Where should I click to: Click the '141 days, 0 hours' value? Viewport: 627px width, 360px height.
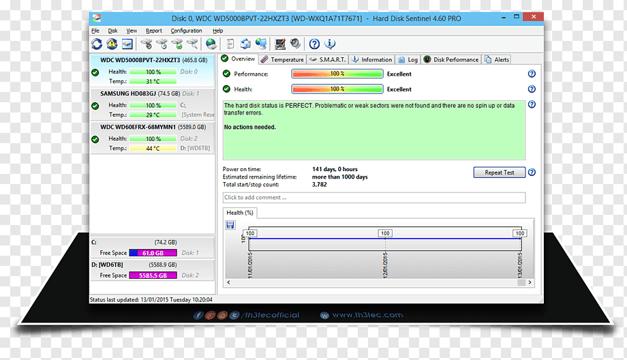[335, 169]
